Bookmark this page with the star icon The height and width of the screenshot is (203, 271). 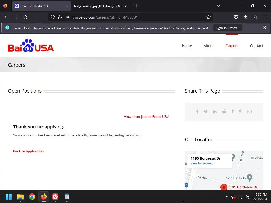[209, 17]
